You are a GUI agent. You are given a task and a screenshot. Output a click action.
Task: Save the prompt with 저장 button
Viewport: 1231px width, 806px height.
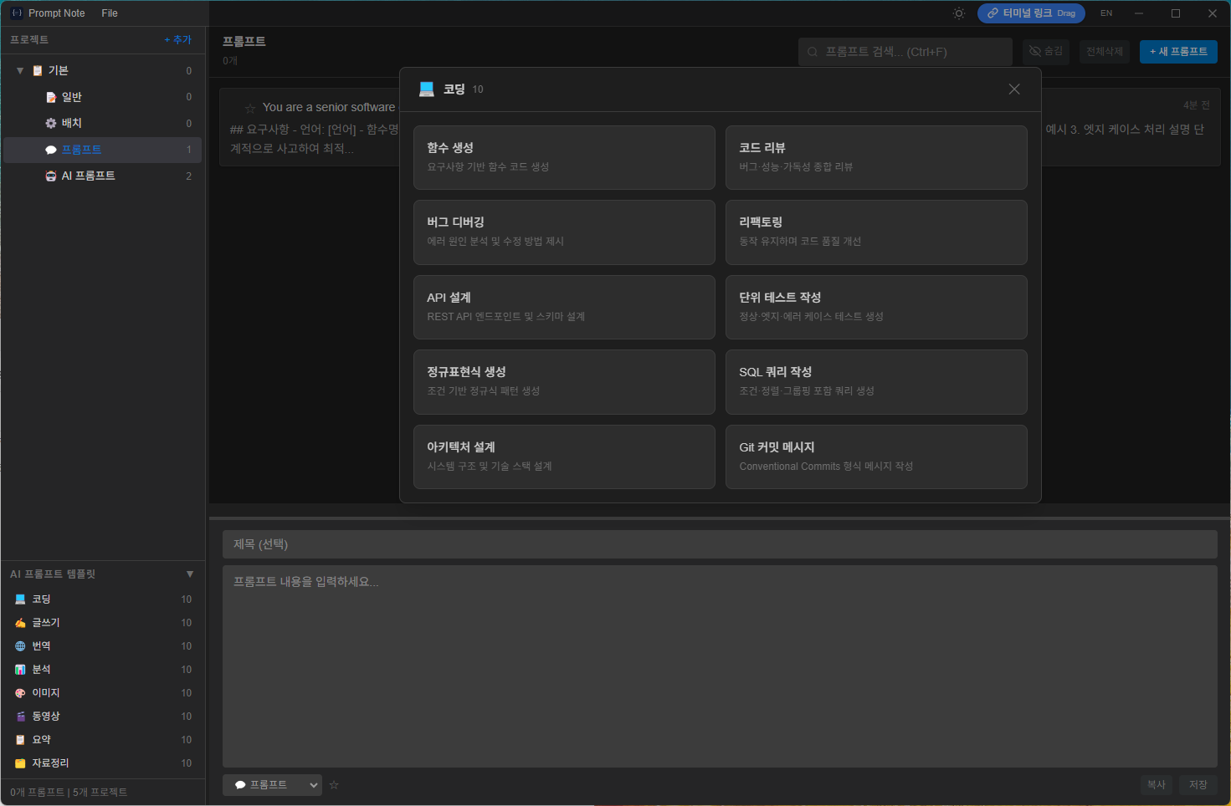point(1198,784)
